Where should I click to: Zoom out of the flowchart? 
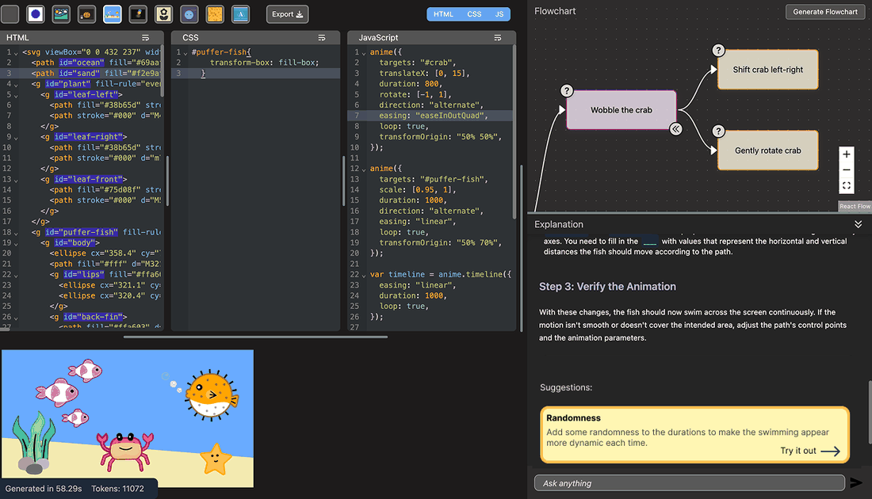(847, 170)
